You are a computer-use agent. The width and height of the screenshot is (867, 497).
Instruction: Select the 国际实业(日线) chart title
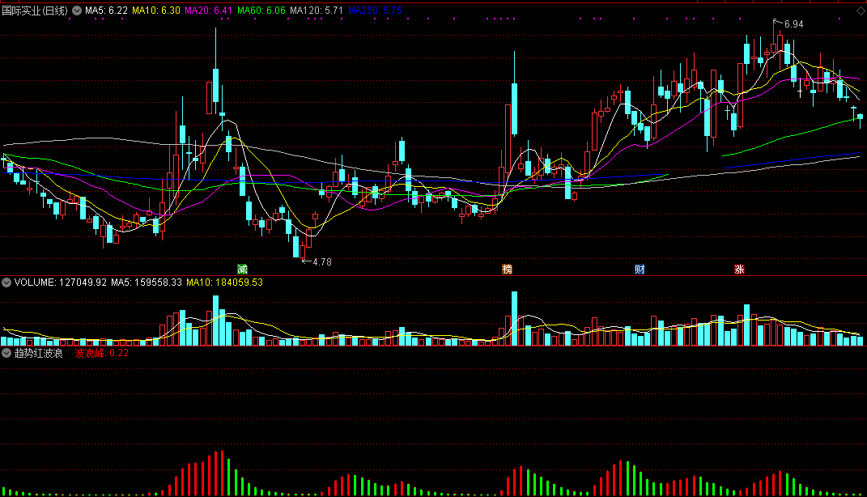click(35, 11)
